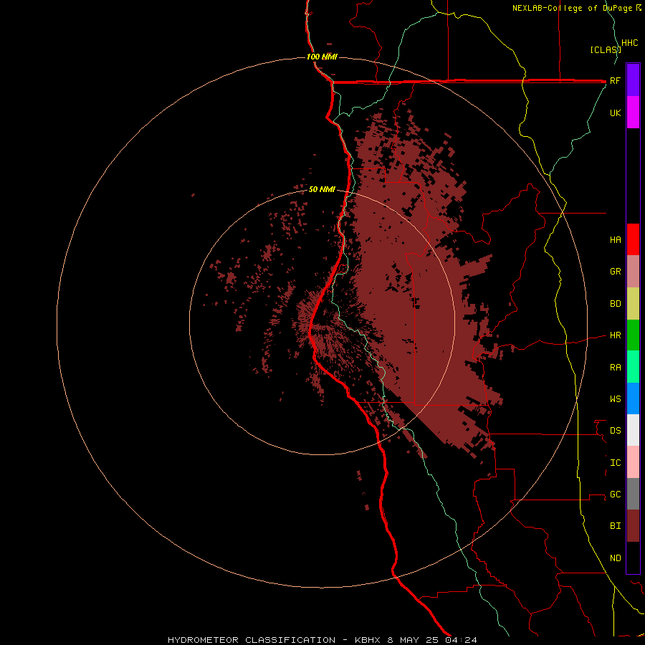The image size is (645, 645).
Task: Click the BI legend label
Action: 615,526
